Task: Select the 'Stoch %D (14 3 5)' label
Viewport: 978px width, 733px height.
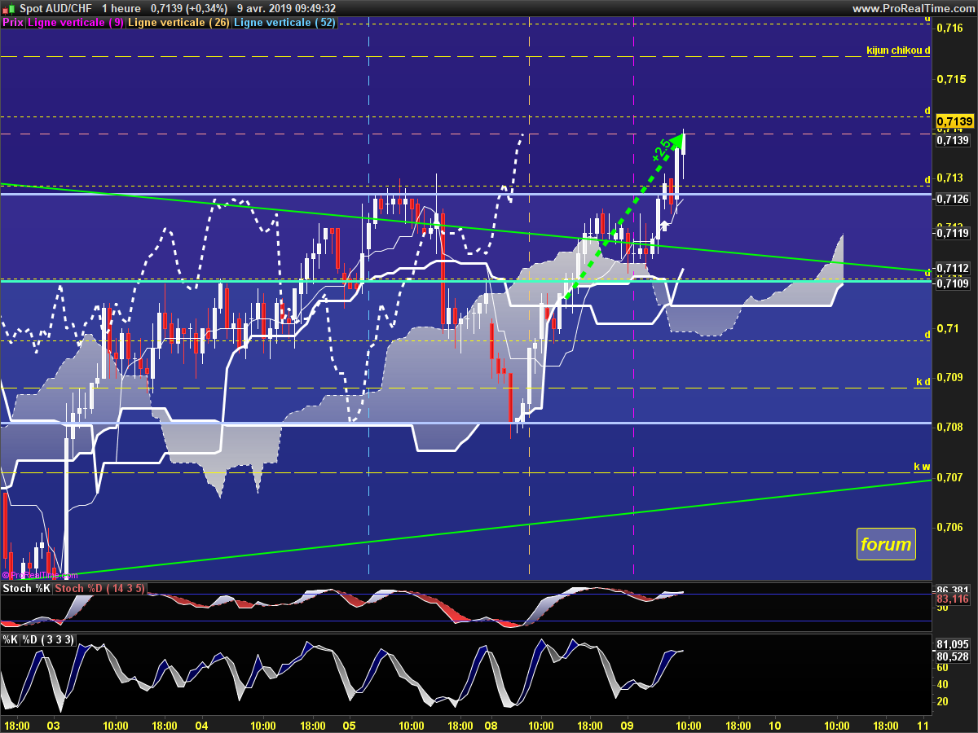Action: pos(100,589)
